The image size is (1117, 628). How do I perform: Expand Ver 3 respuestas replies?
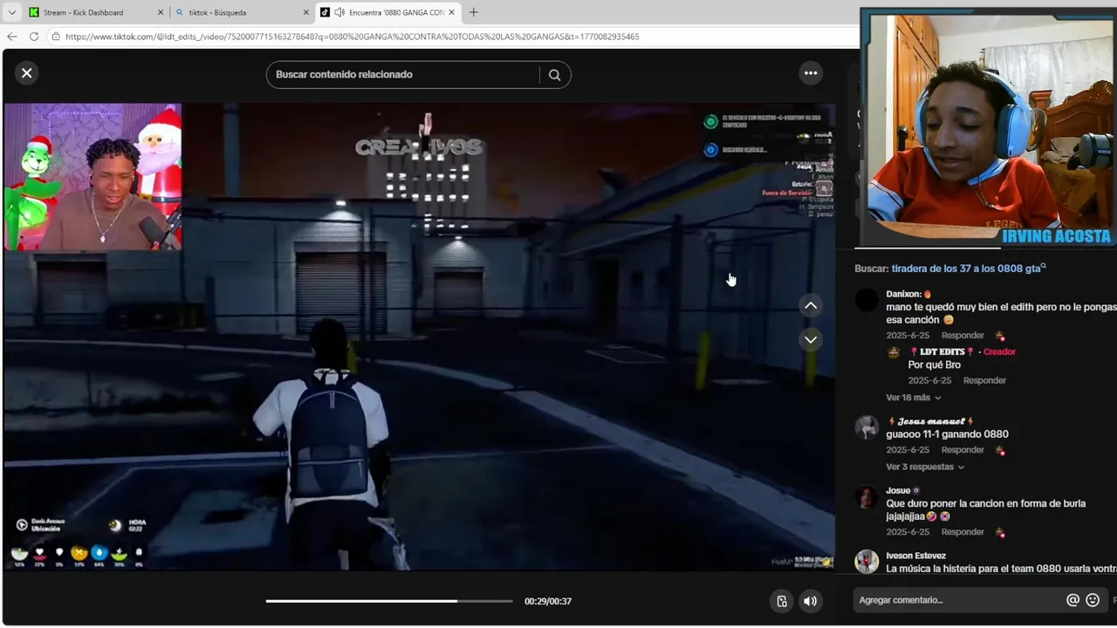925,467
